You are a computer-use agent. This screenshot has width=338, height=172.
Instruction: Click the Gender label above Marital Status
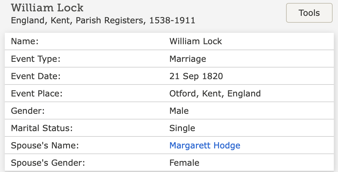[28, 111]
